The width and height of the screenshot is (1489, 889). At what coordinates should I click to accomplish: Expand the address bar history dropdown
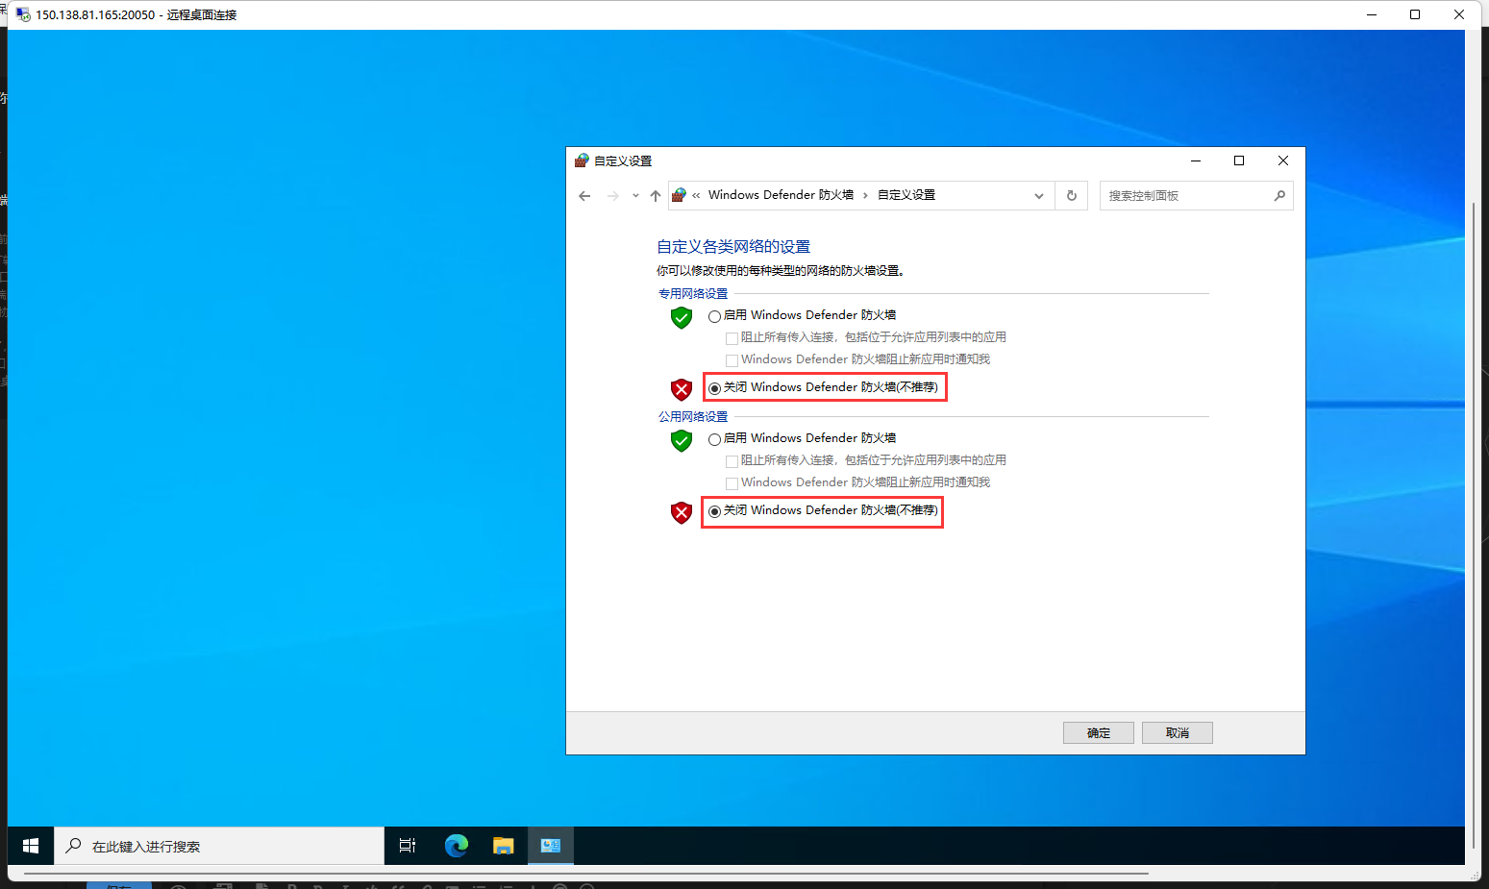pyautogui.click(x=1039, y=196)
